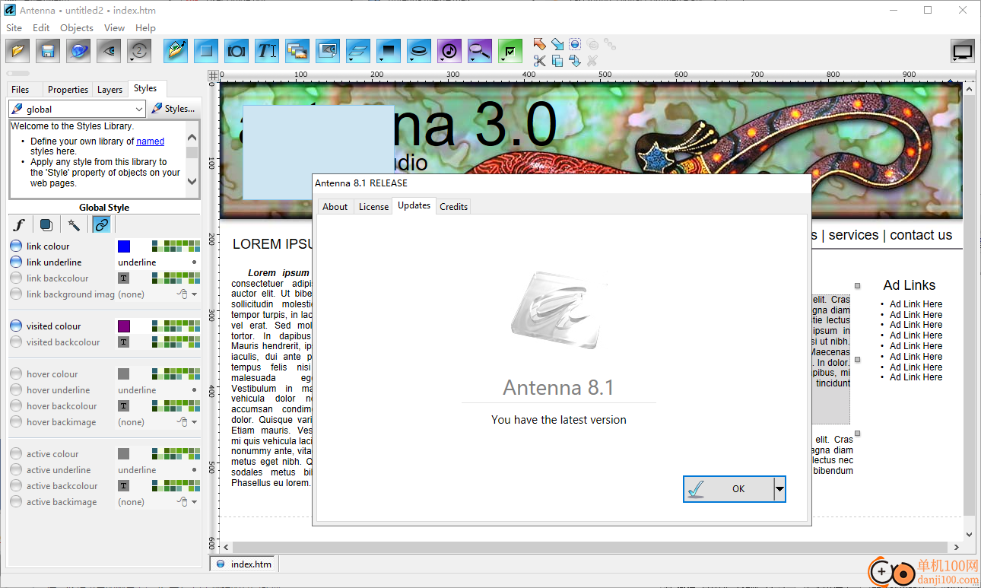Viewport: 981px width, 588px height.
Task: Click the 'services' navigation link
Action: coord(853,235)
